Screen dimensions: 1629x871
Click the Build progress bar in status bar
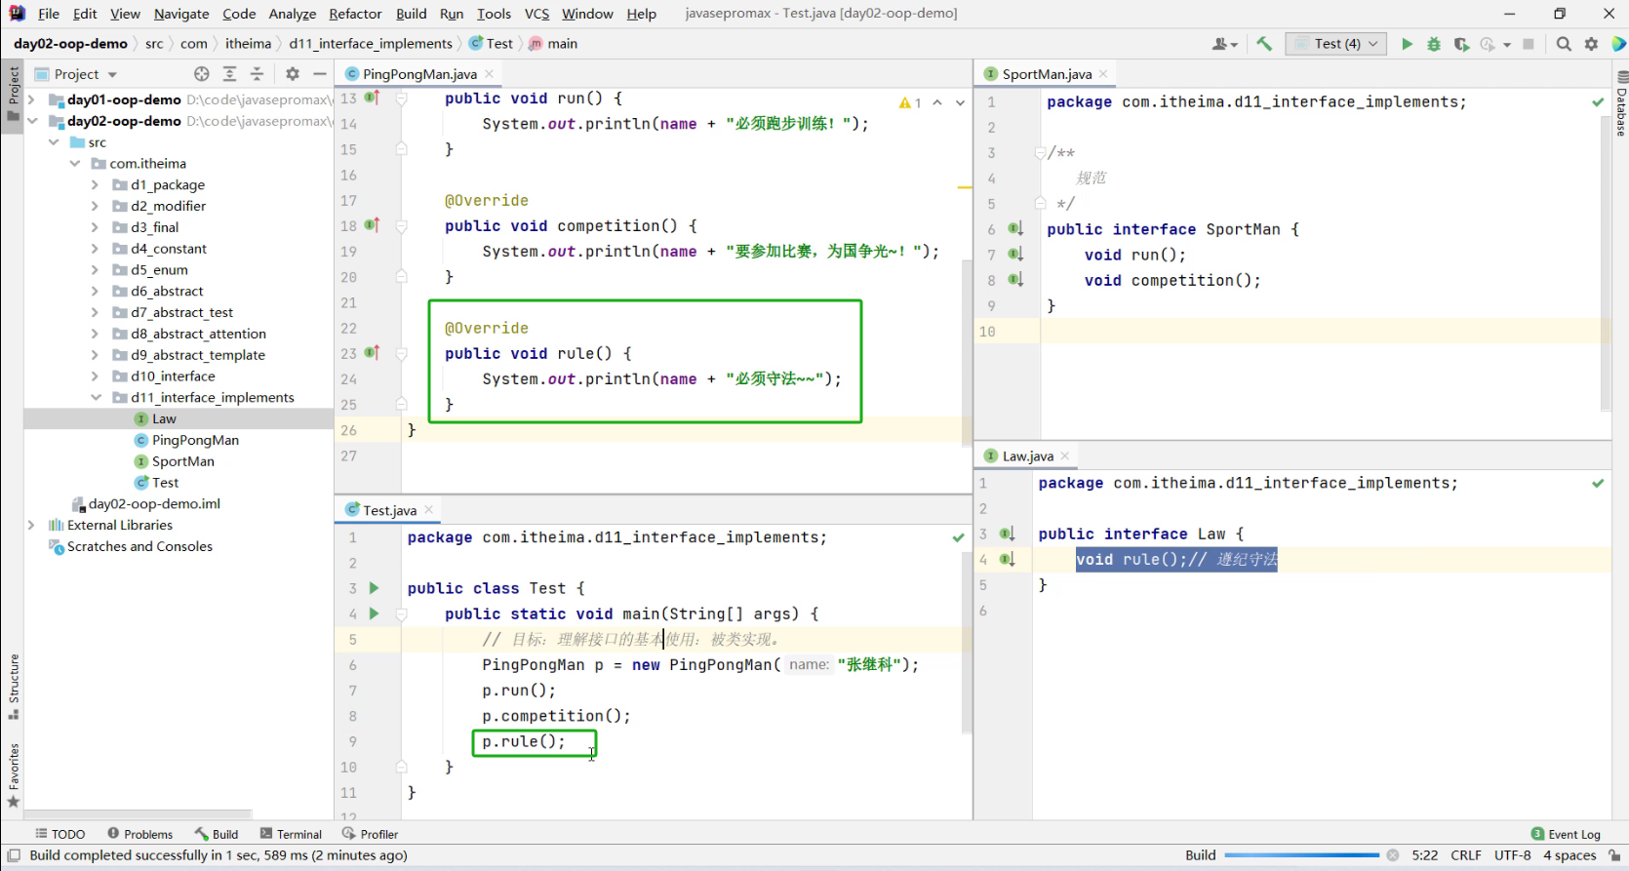(x=1301, y=855)
